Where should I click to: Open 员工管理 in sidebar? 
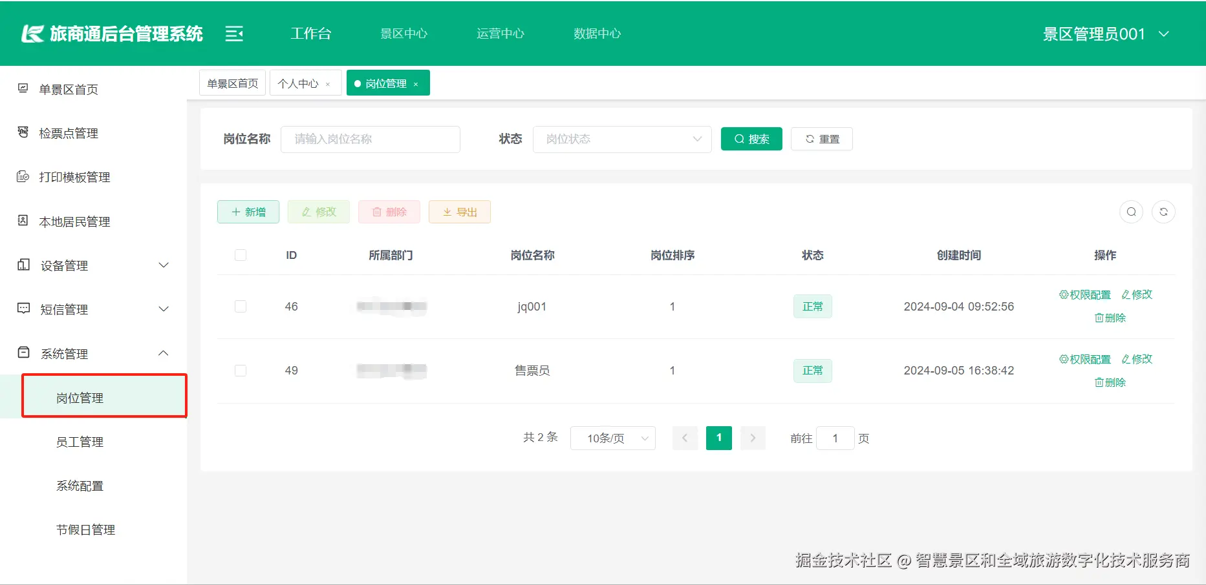pyautogui.click(x=80, y=442)
